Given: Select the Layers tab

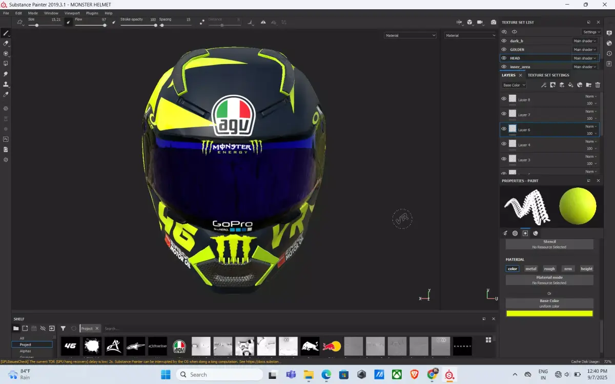Looking at the screenshot, I should [x=508, y=75].
